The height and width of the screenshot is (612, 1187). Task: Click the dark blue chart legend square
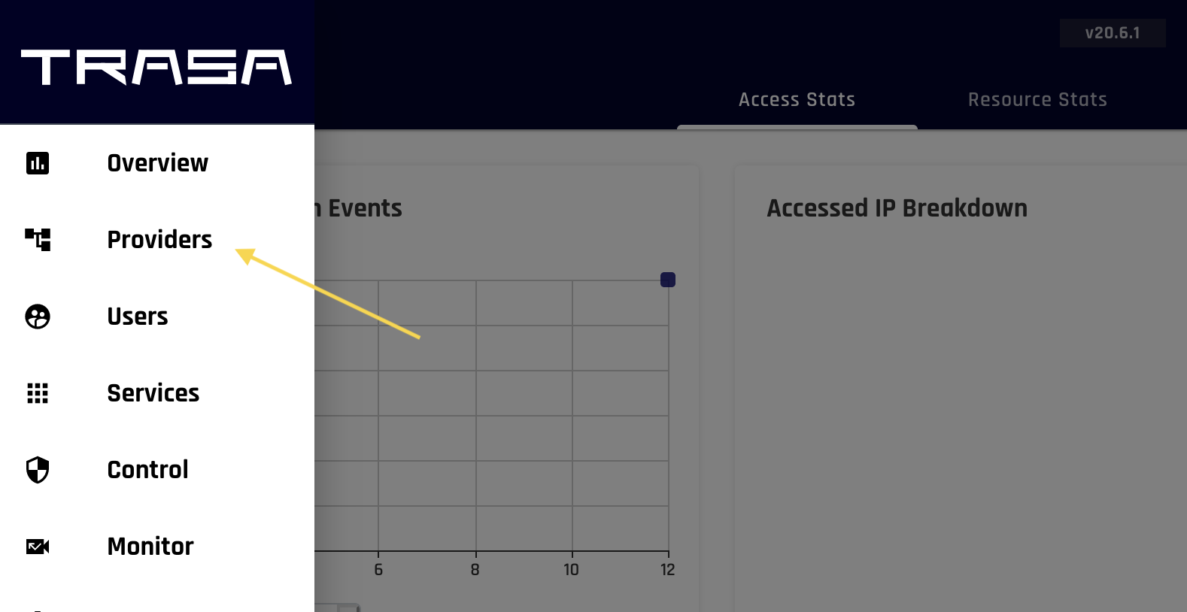pyautogui.click(x=668, y=280)
